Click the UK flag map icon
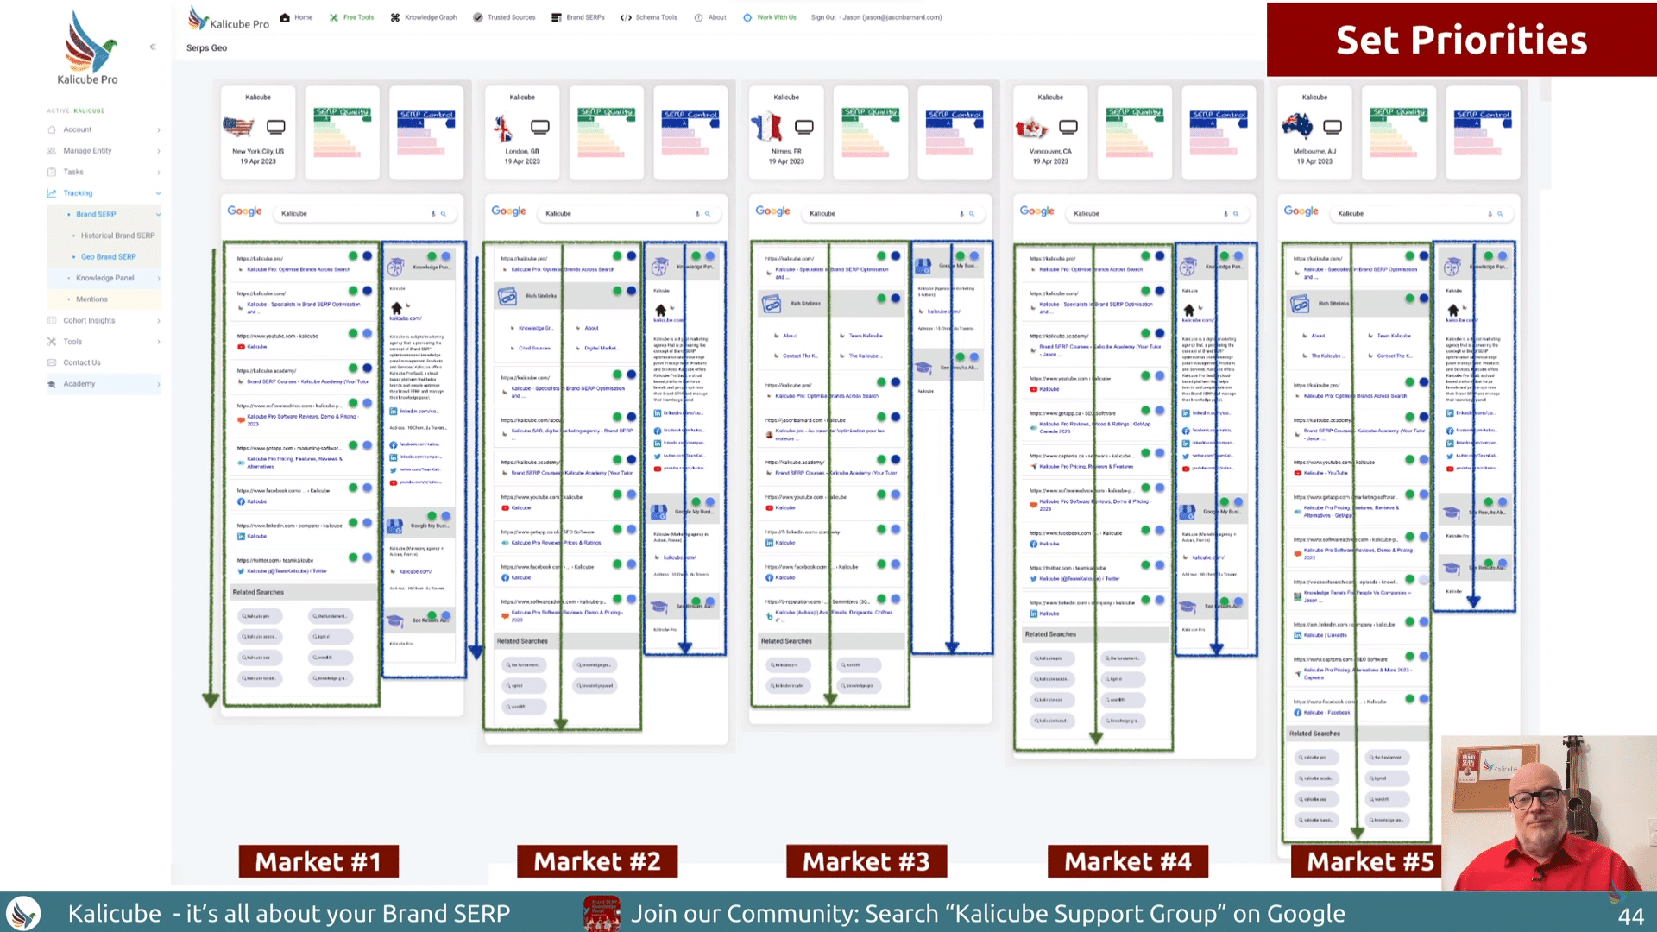The width and height of the screenshot is (1657, 932). (503, 128)
